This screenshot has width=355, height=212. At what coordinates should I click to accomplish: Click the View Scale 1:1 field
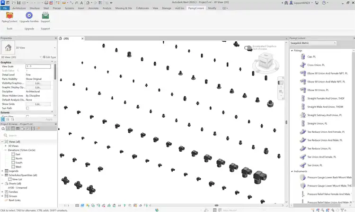[38, 66]
